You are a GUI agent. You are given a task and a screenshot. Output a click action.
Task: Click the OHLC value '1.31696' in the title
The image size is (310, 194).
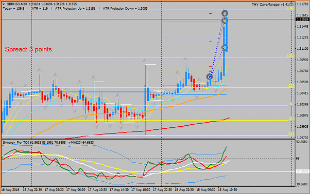pyautogui.click(x=47, y=4)
